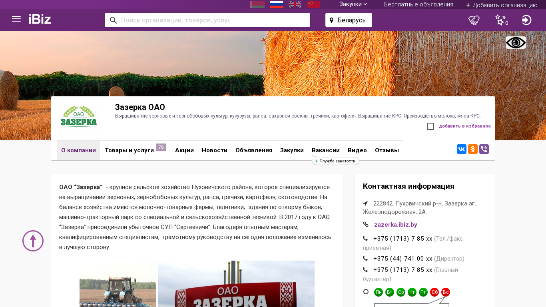Select the О компании tab
The height and width of the screenshot is (307, 546).
click(78, 150)
